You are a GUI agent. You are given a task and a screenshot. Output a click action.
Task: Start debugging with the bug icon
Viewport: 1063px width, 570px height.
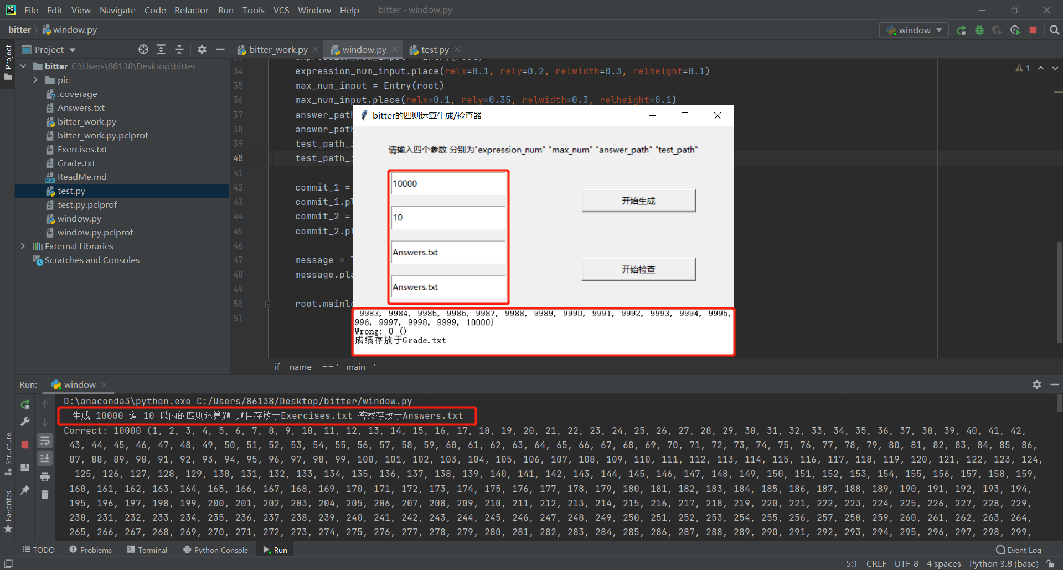click(979, 30)
